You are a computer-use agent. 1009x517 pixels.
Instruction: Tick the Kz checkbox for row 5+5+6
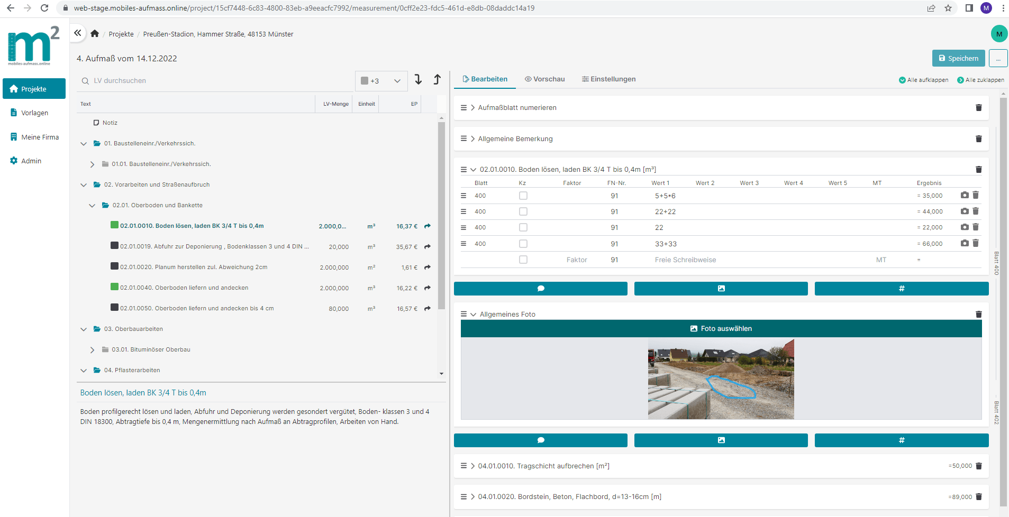[523, 196]
